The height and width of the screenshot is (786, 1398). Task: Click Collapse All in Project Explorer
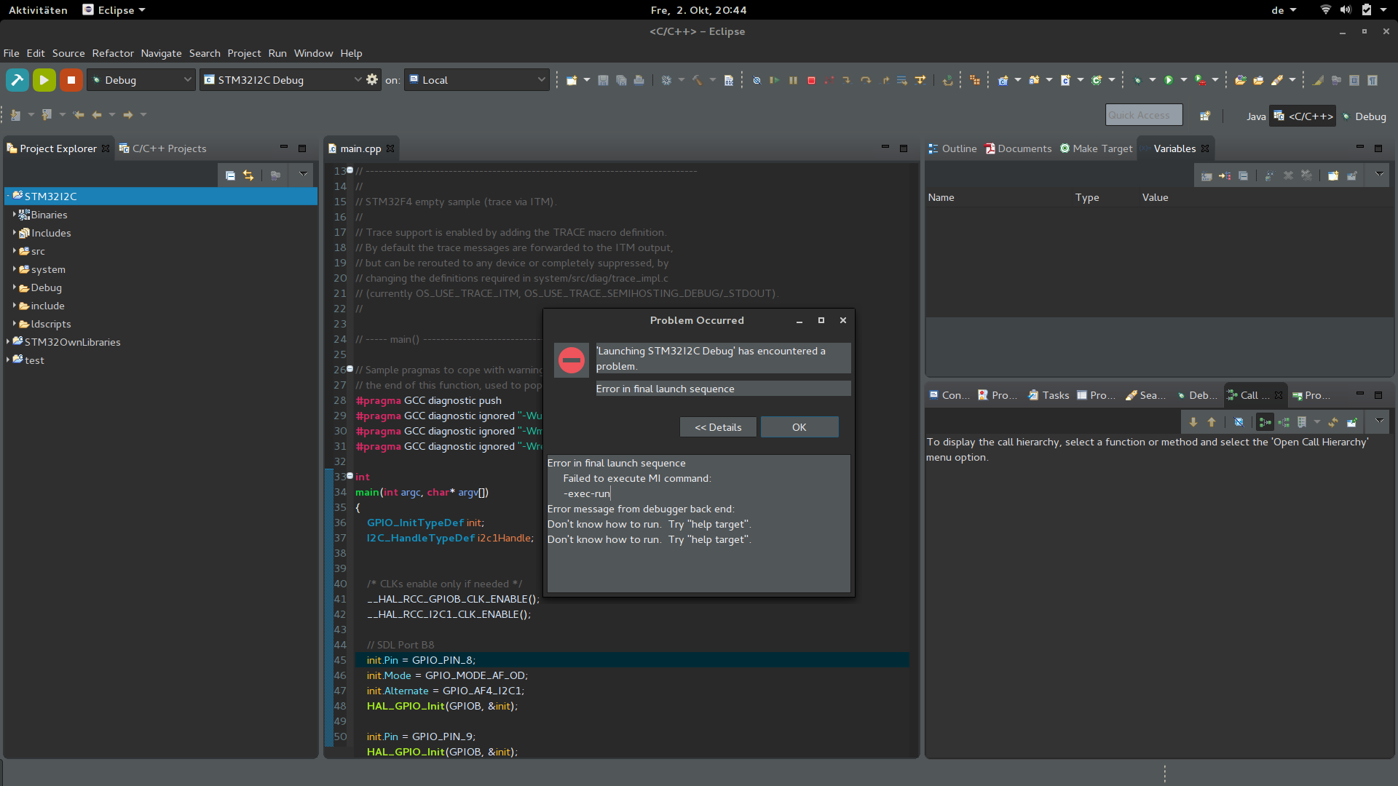point(230,175)
